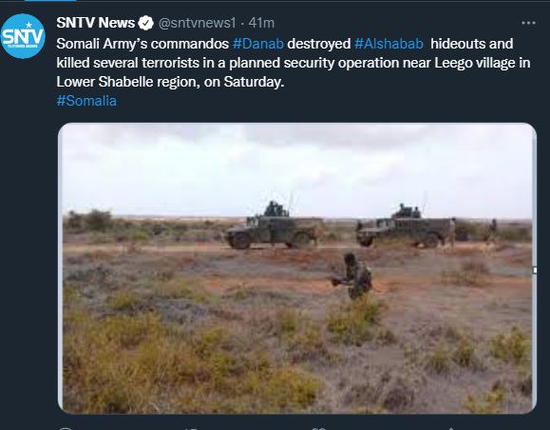Enlarge the attached photo of military vehicles
The width and height of the screenshot is (550, 430).
[x=297, y=268]
